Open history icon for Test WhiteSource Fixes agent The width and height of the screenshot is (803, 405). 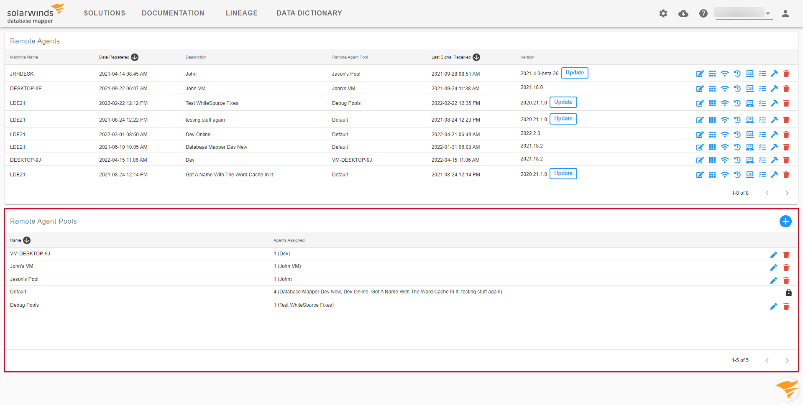(737, 103)
